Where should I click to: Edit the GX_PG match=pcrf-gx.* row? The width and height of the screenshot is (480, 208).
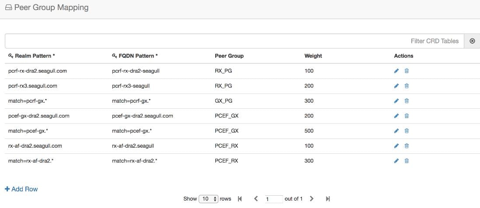click(x=396, y=101)
